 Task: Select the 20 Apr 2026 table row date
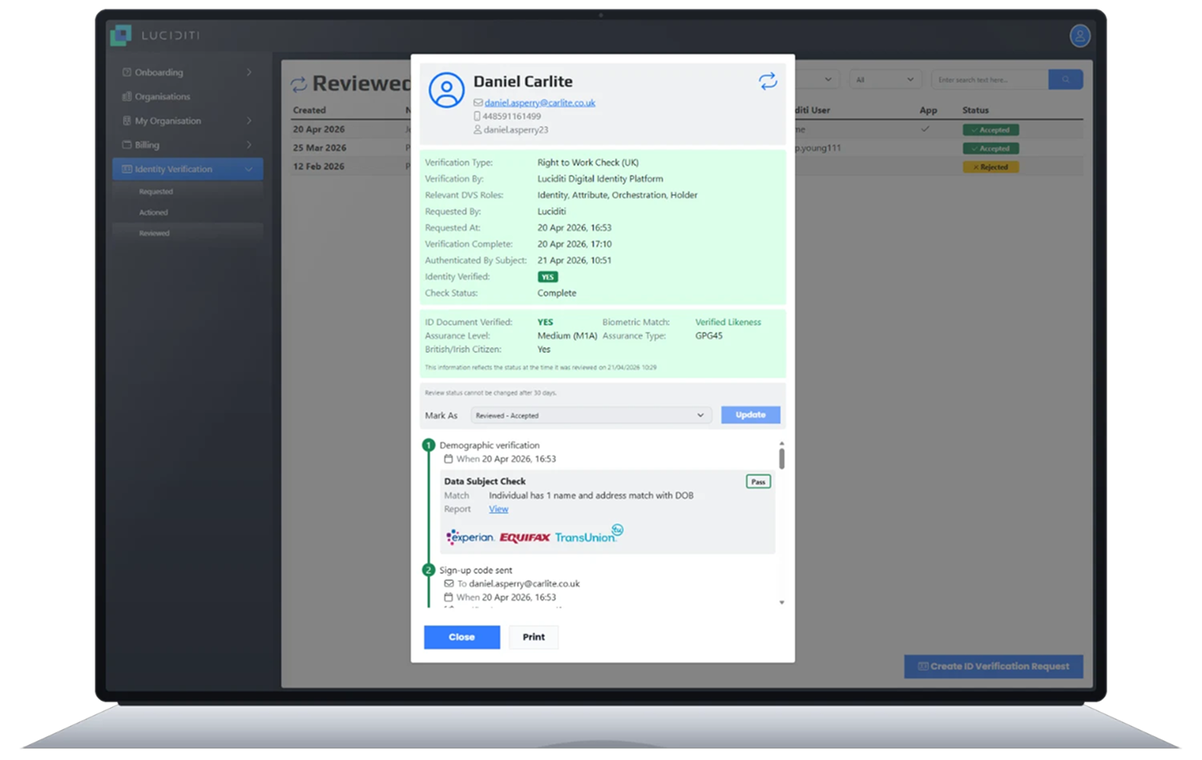point(319,129)
